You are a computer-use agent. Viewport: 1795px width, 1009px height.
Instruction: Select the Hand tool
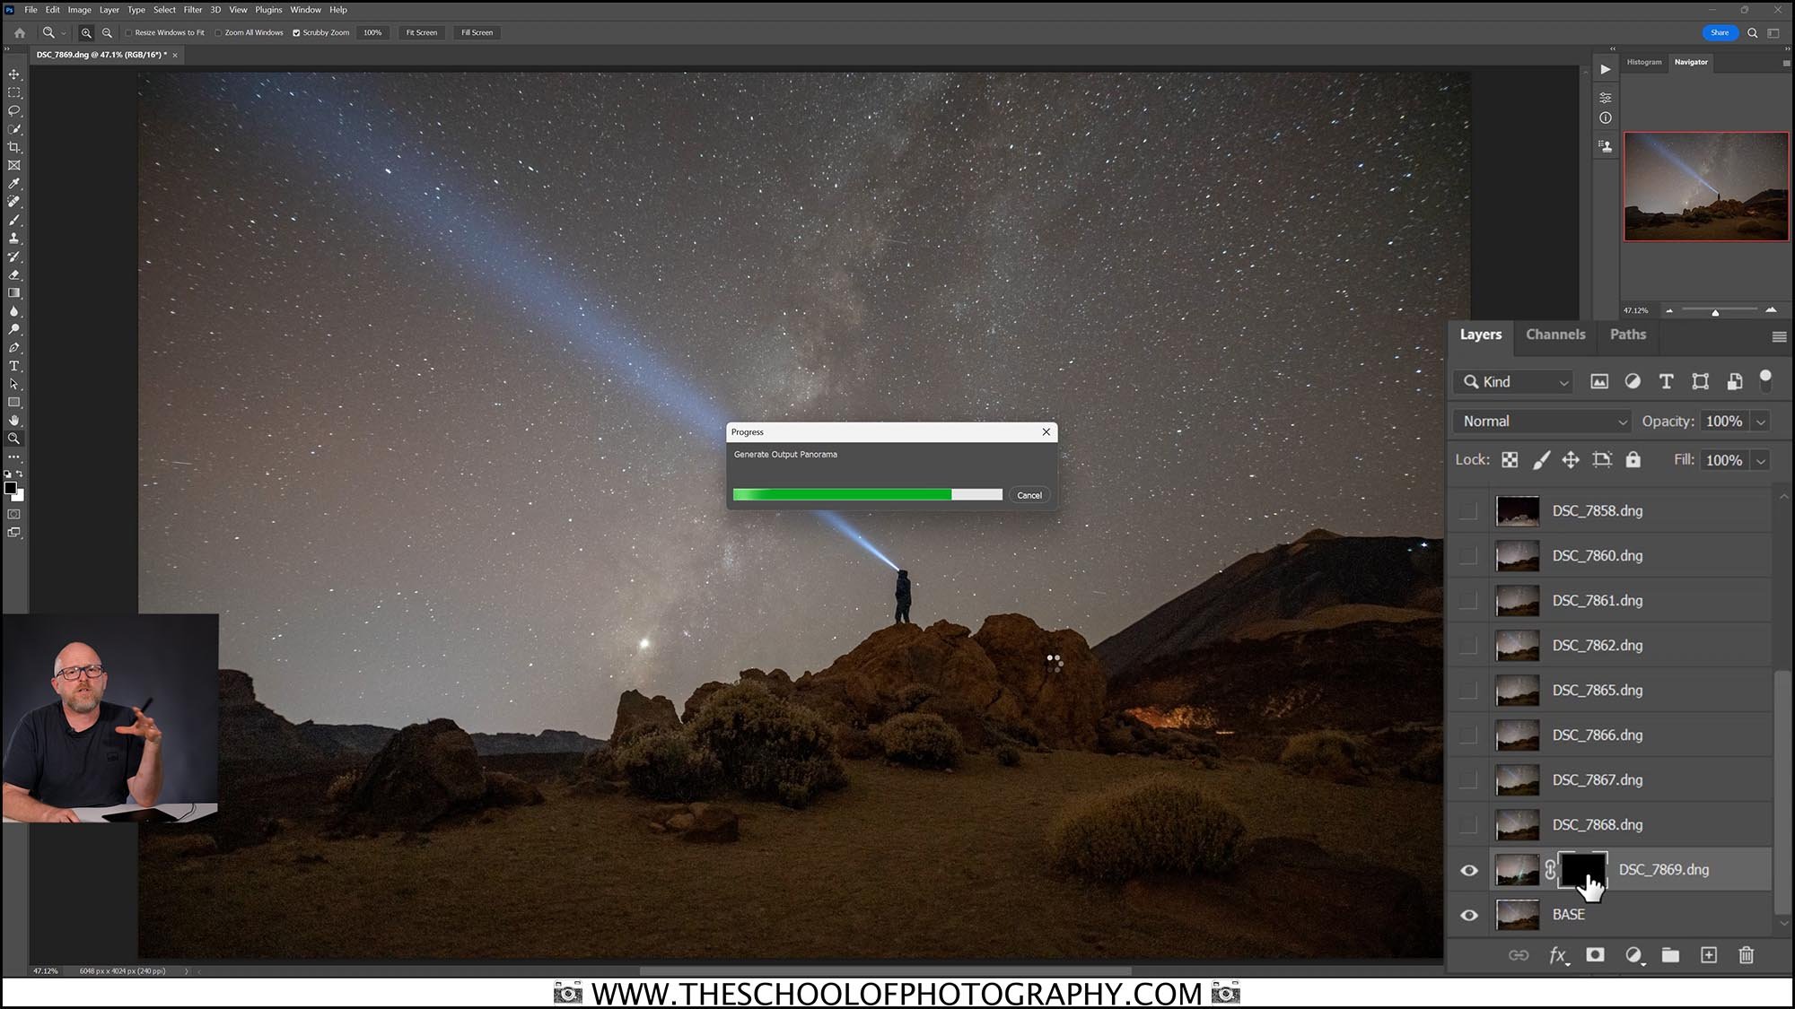tap(13, 421)
